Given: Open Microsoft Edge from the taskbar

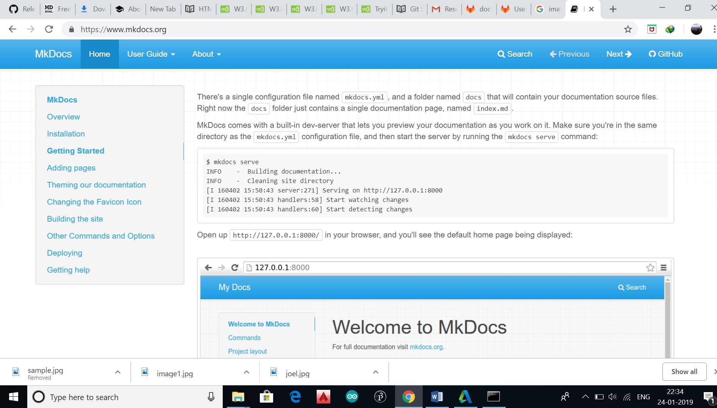Looking at the screenshot, I should point(295,397).
